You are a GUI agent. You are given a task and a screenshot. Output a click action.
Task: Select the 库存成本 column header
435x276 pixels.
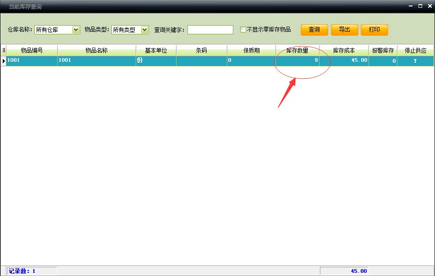[344, 50]
